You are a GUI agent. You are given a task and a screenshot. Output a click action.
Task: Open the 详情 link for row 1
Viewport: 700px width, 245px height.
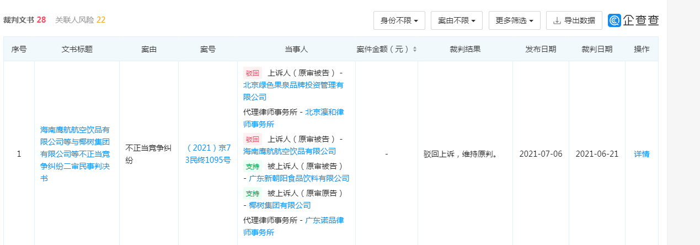pos(642,154)
